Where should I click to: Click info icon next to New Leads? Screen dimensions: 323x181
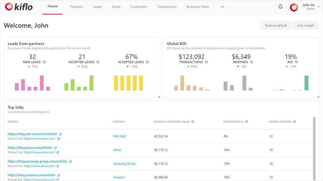click(44, 62)
